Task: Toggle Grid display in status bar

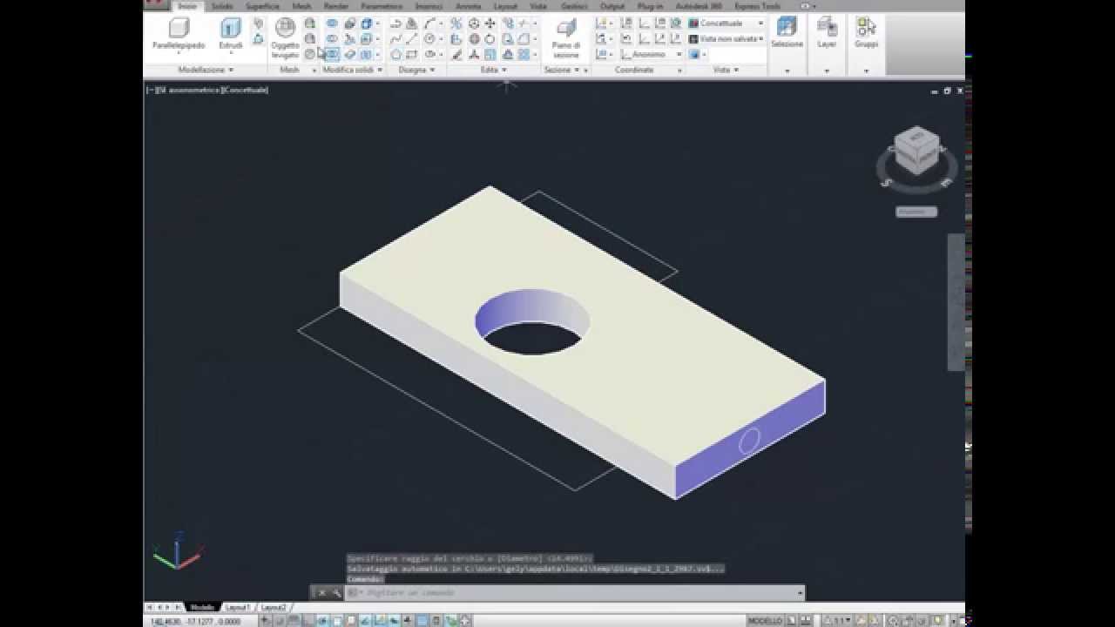Action: coord(295,621)
